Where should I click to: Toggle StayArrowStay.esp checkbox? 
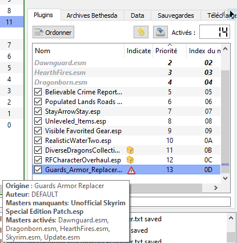pyautogui.click(x=38, y=111)
